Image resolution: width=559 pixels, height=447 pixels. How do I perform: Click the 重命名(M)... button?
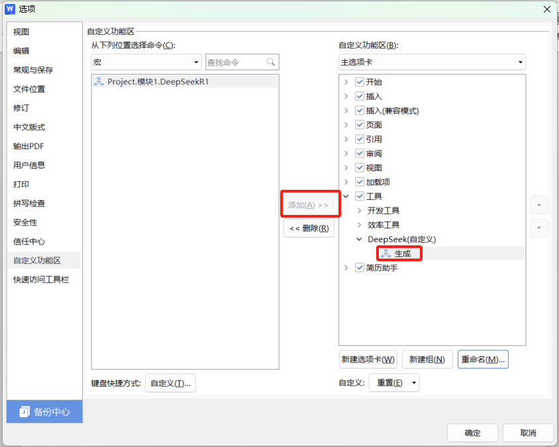pos(483,360)
